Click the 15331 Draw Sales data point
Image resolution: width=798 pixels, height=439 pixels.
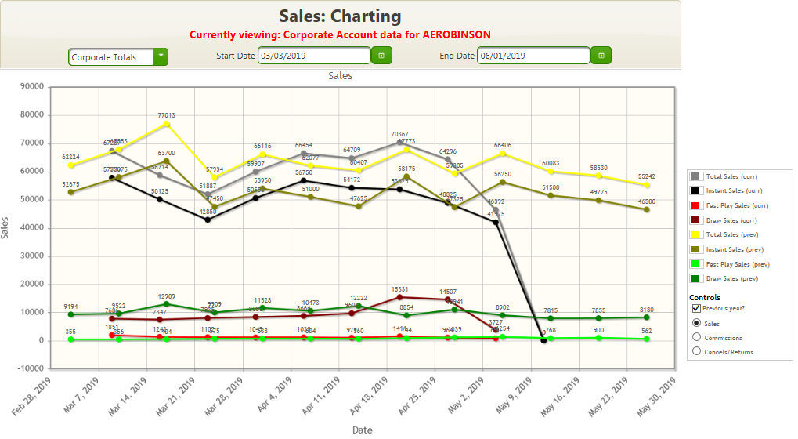pyautogui.click(x=399, y=297)
